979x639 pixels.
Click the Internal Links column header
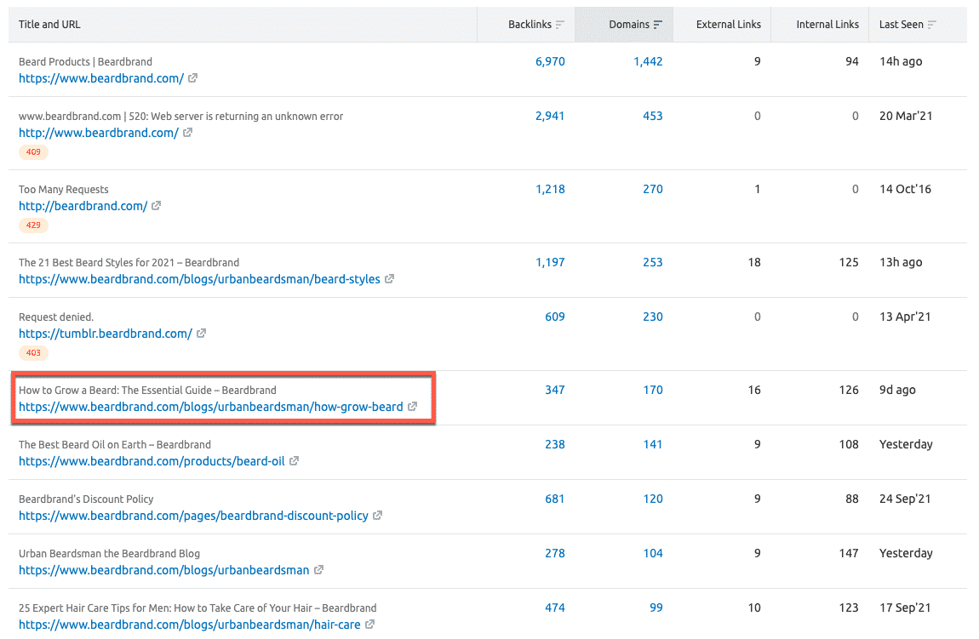[x=827, y=25]
